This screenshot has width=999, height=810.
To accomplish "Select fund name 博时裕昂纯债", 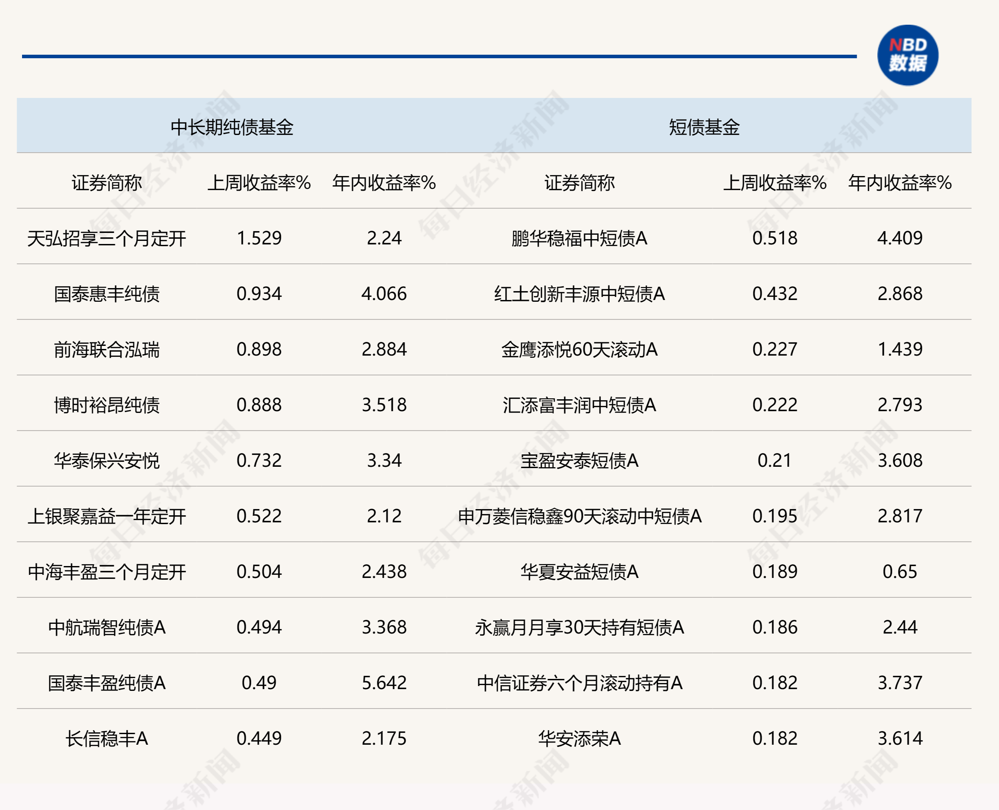I will [106, 405].
